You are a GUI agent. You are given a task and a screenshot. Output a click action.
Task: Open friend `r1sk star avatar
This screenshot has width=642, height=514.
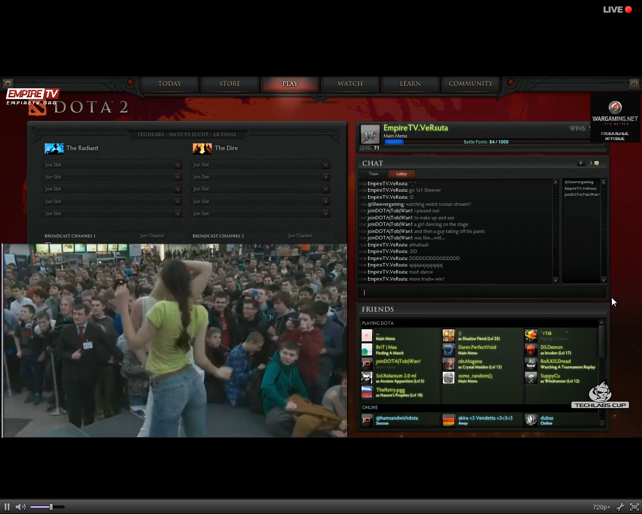click(x=531, y=335)
